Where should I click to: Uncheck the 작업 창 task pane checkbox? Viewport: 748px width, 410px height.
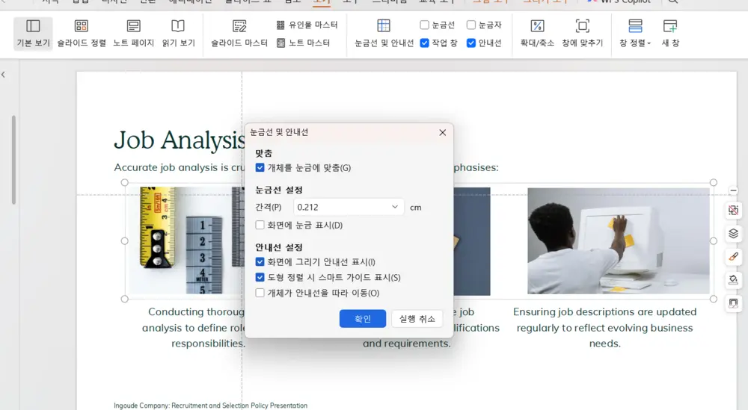click(424, 43)
